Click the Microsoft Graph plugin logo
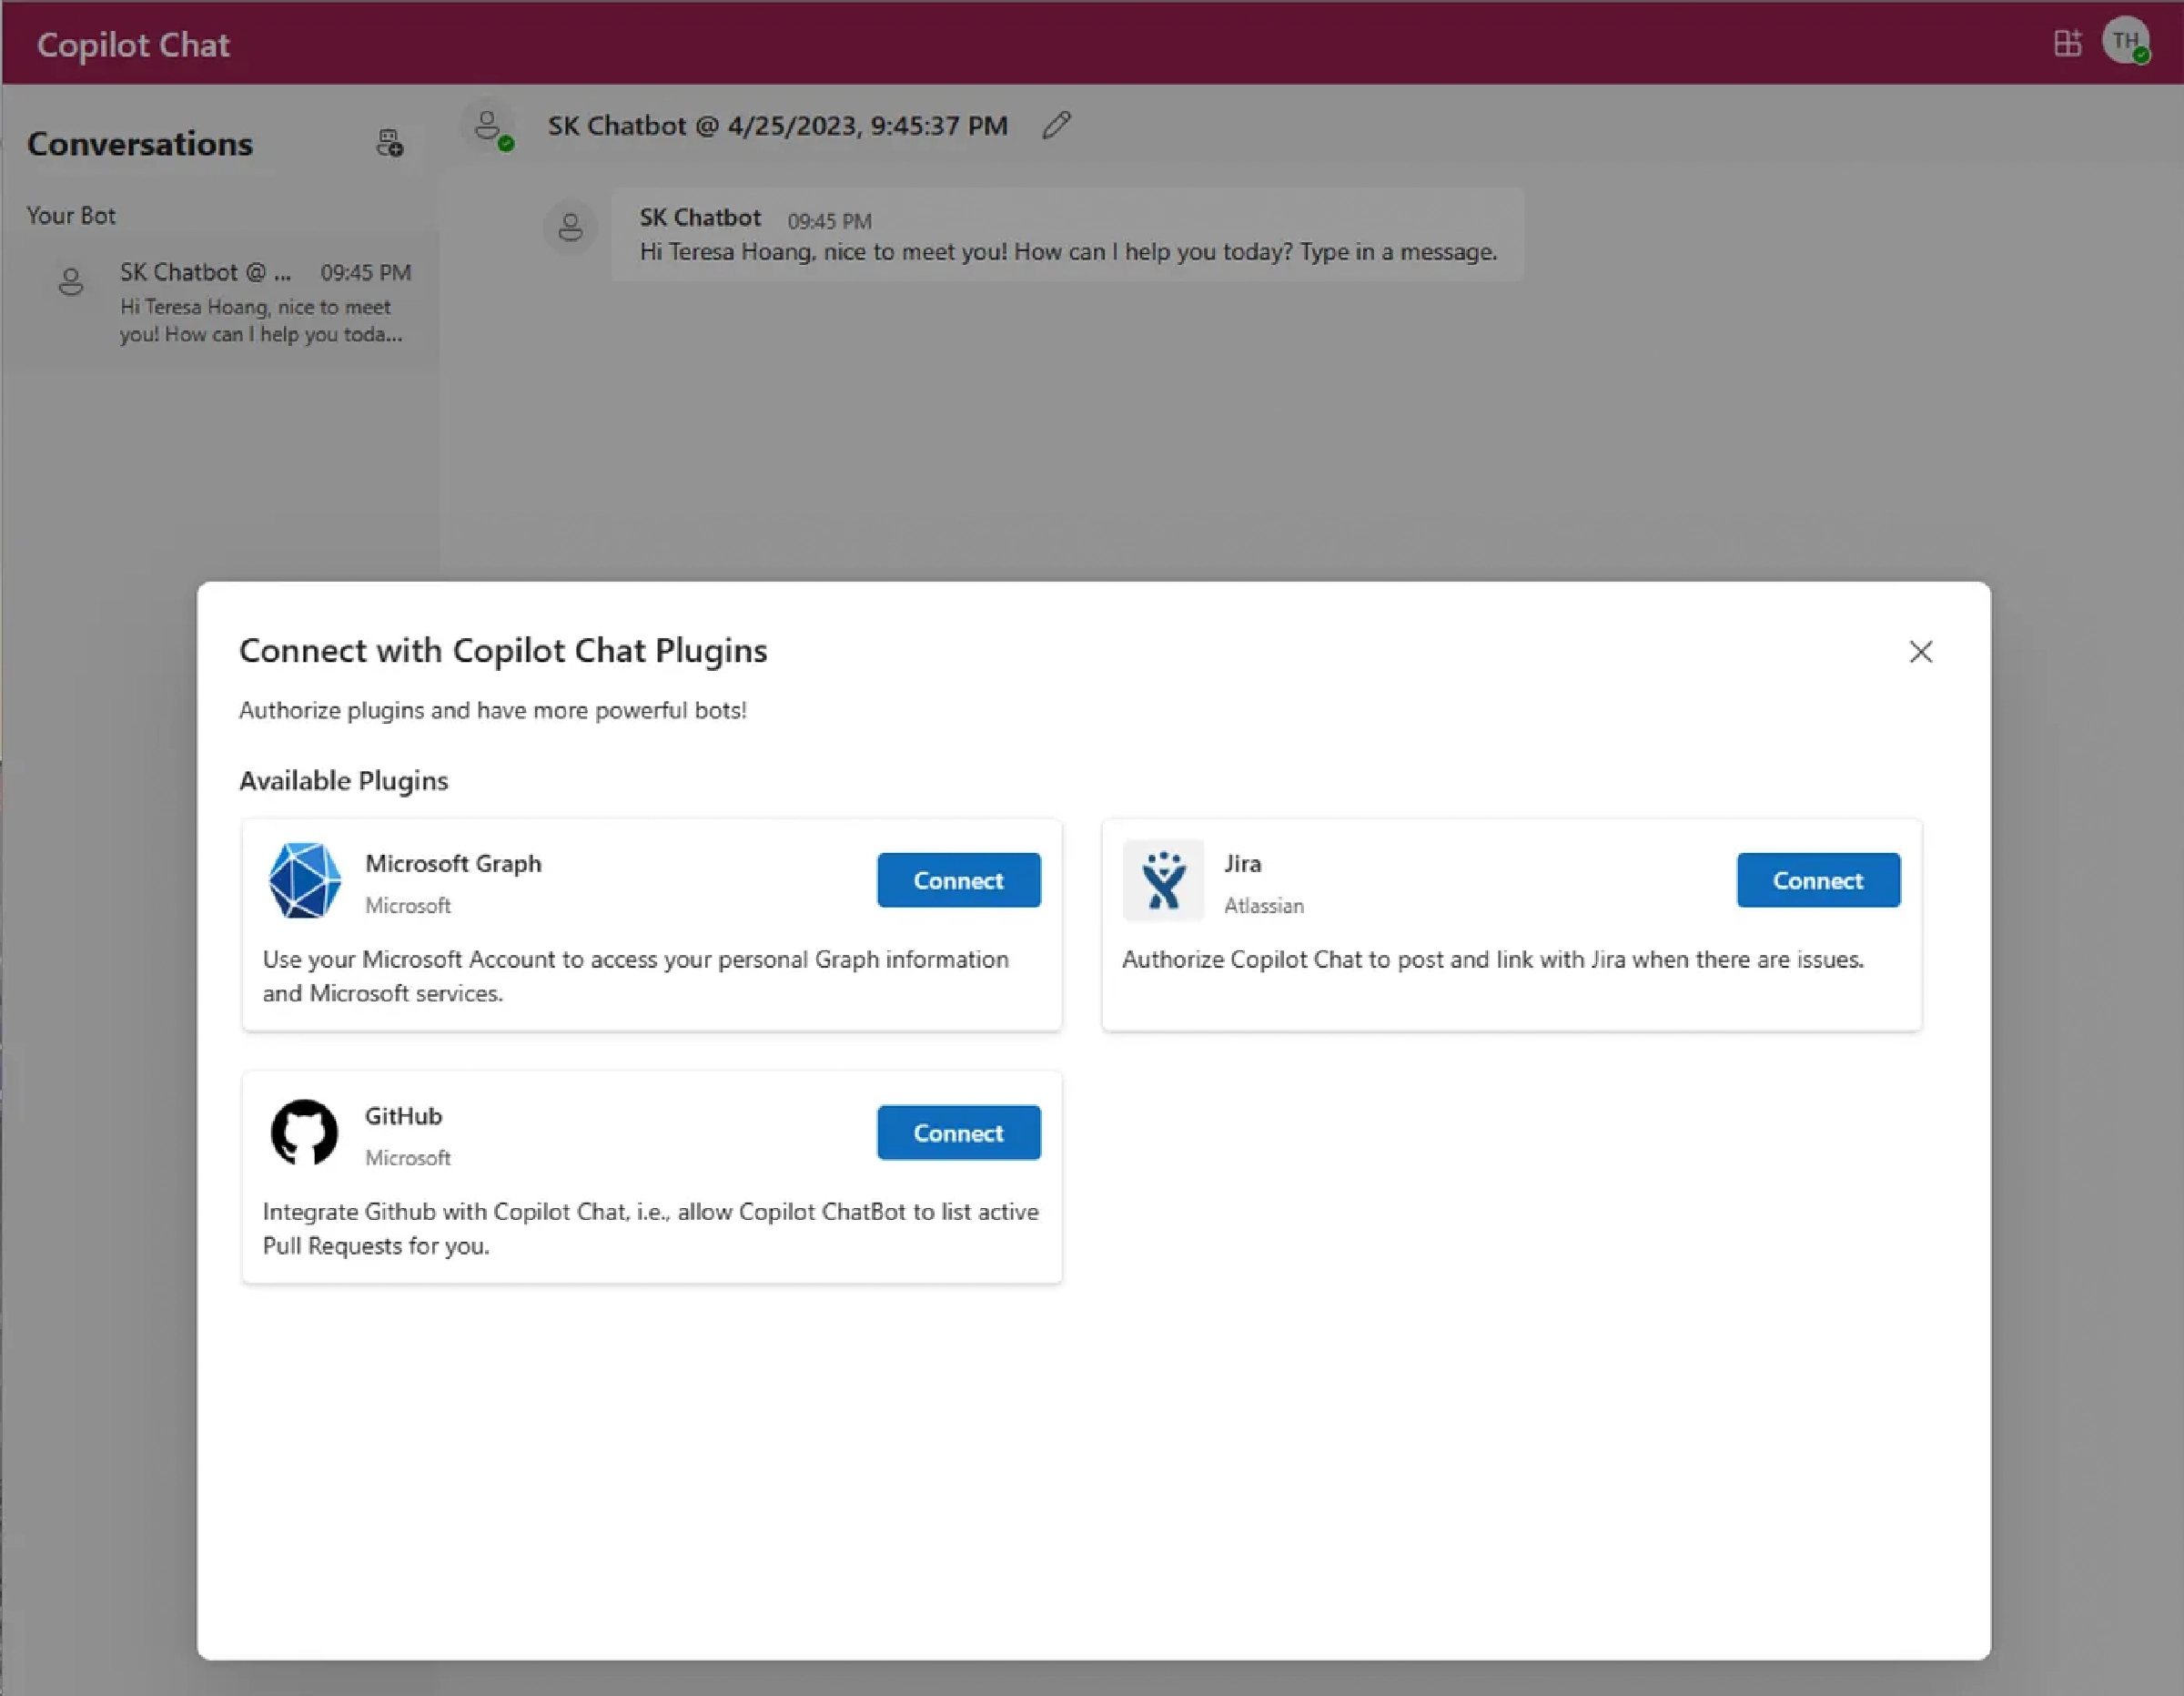Viewport: 2184px width, 1696px height. (303, 880)
